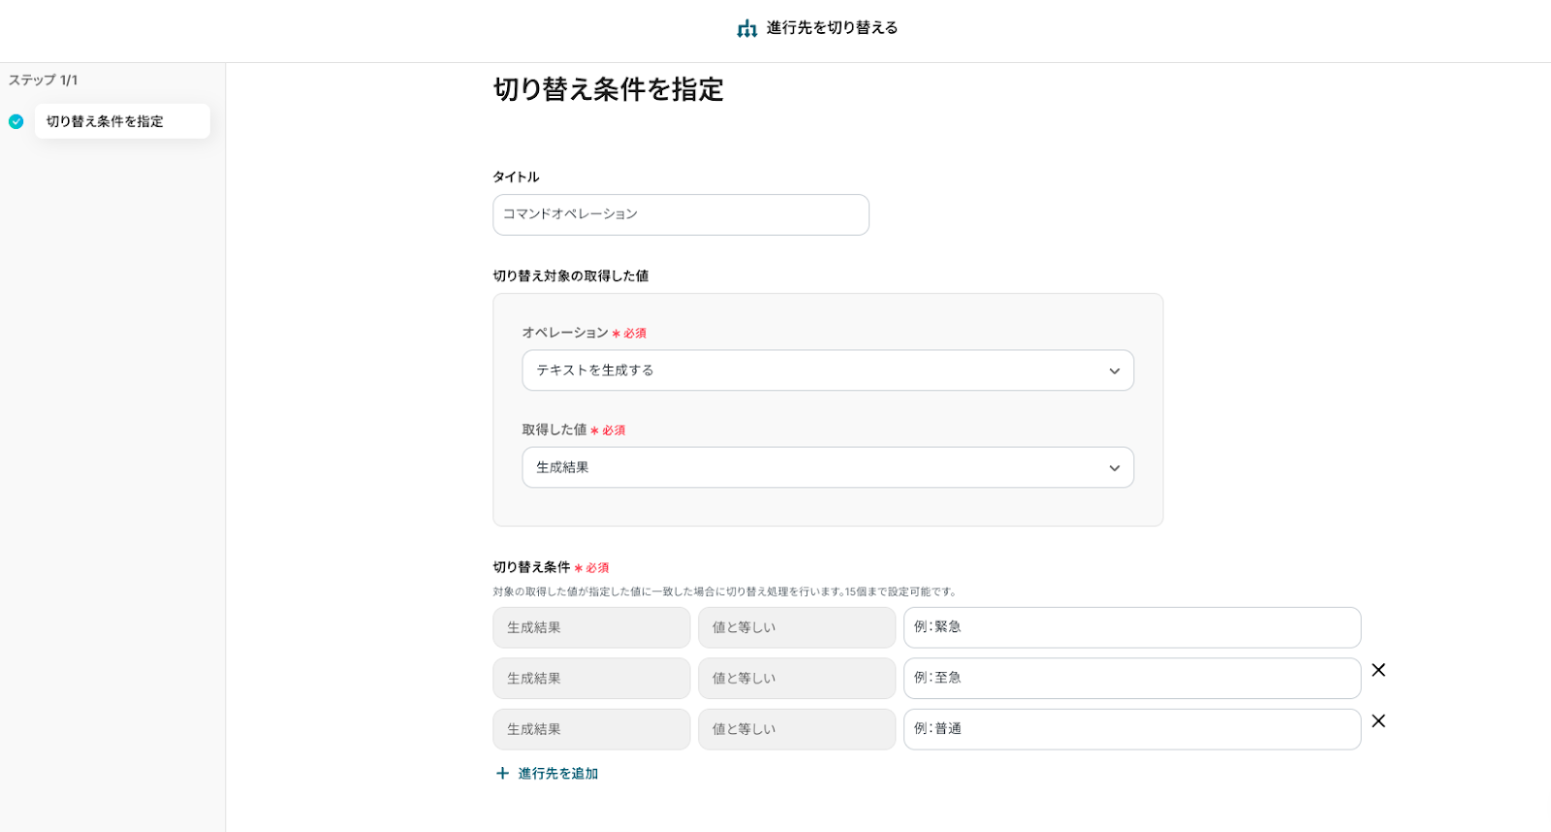Click the 例:至急 condition value field
This screenshot has height=832, width=1551.
[1132, 678]
